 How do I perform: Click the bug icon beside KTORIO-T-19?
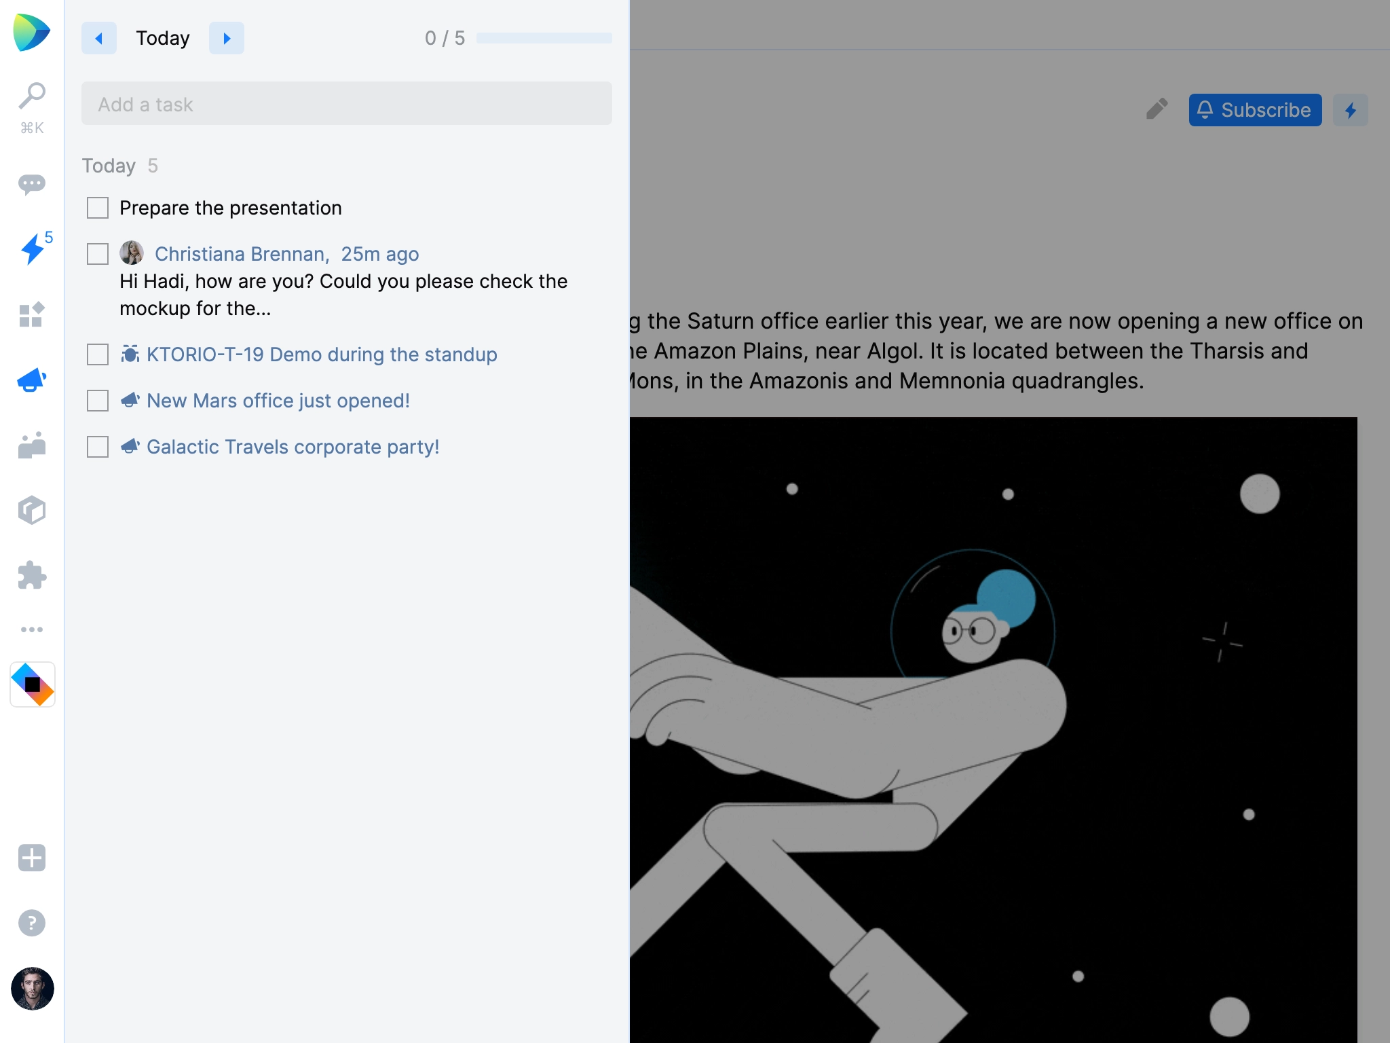pos(130,354)
